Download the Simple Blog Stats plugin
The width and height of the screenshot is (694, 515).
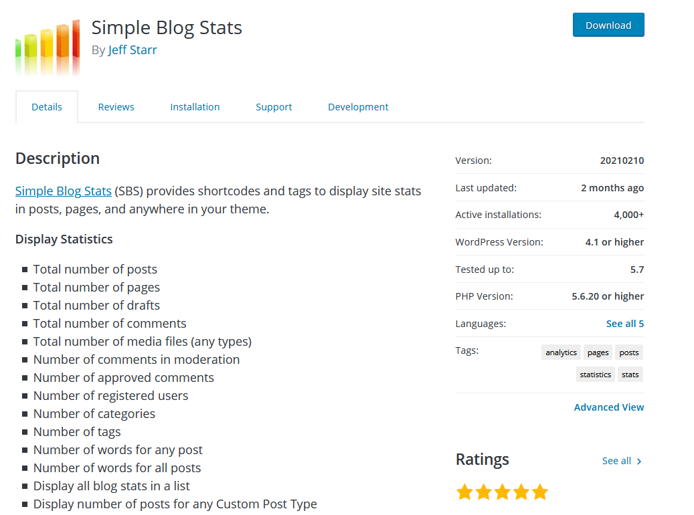click(x=608, y=25)
